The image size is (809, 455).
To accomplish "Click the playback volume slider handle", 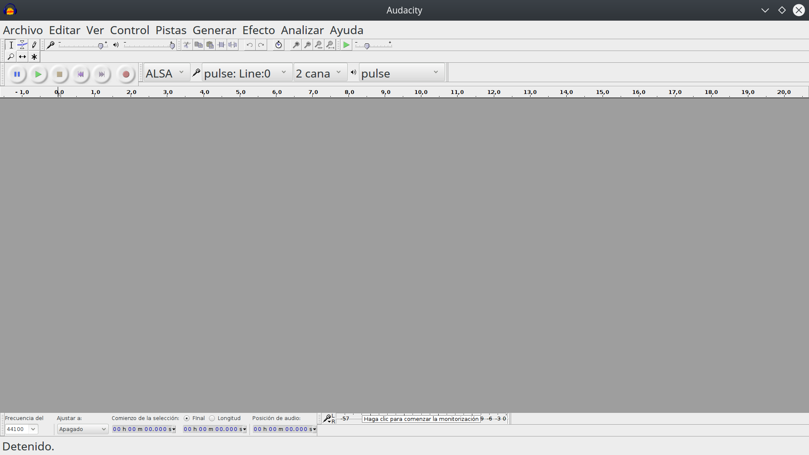I will point(172,46).
